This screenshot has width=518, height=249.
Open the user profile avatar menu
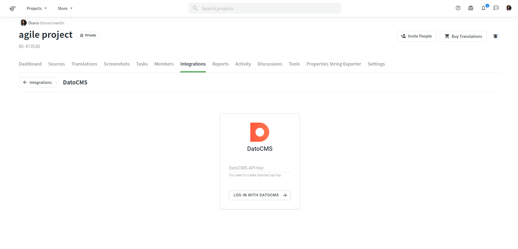[509, 8]
